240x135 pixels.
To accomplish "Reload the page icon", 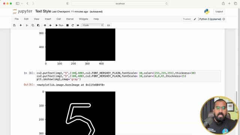I will (x=166, y=3).
